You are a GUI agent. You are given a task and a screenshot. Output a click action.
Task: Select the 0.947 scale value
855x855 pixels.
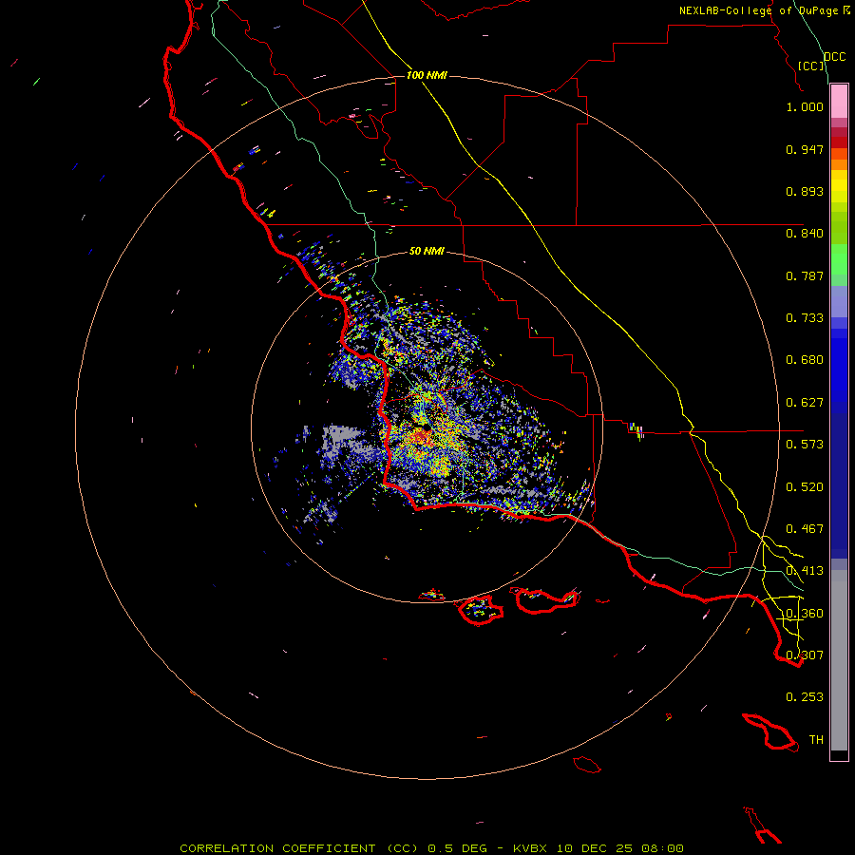[805, 149]
